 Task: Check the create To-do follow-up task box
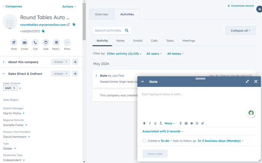(x=144, y=141)
